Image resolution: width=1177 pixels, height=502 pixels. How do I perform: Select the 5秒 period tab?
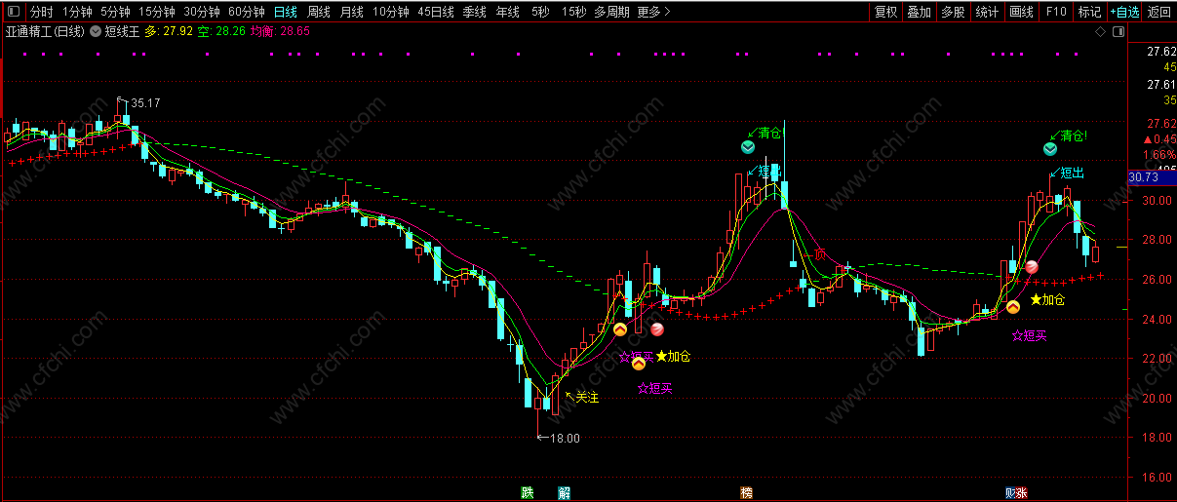coord(540,12)
